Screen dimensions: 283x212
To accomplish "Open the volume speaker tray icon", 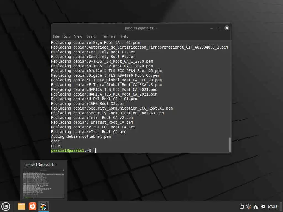I will (x=263, y=206).
